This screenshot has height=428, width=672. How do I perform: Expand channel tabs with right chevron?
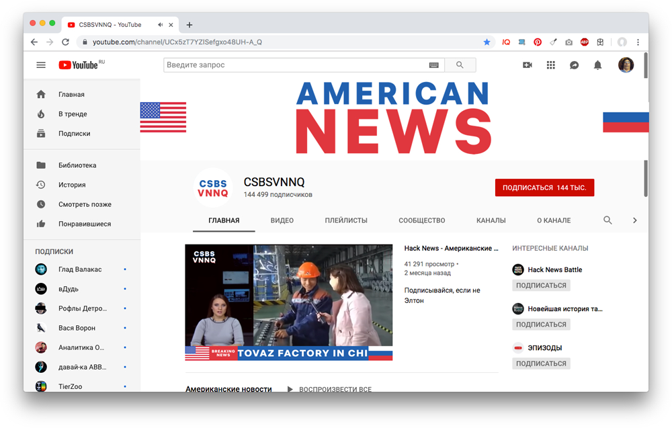click(634, 220)
